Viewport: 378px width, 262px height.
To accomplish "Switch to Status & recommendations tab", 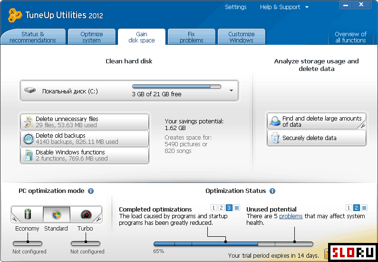I will click(x=33, y=37).
